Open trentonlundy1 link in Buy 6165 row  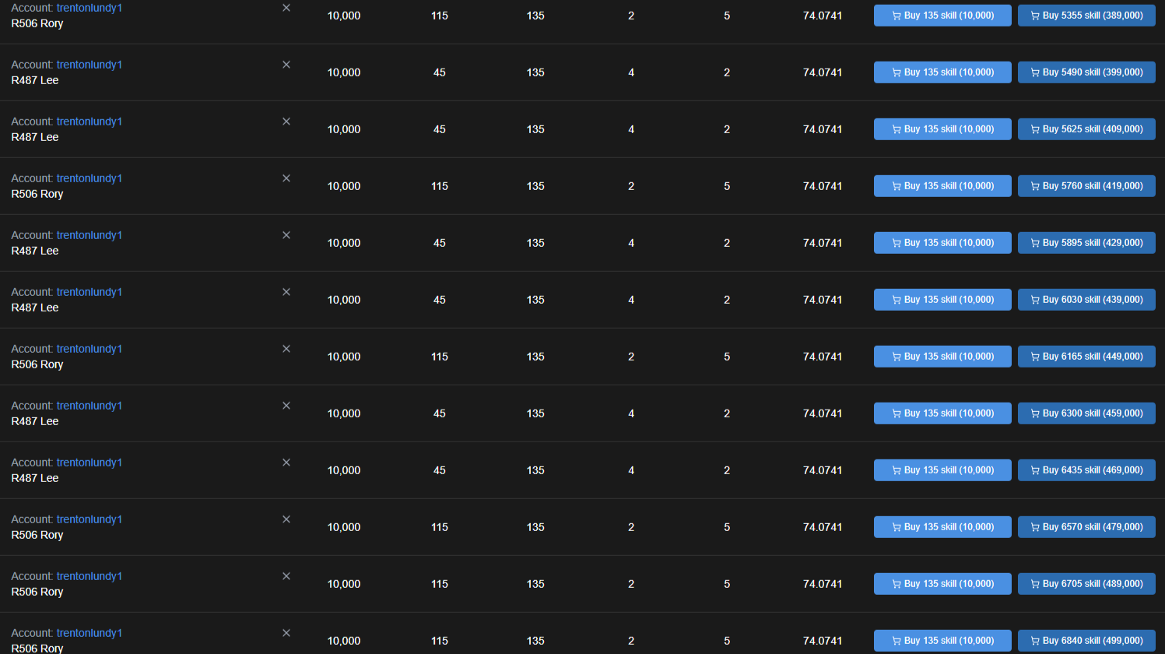click(x=89, y=349)
